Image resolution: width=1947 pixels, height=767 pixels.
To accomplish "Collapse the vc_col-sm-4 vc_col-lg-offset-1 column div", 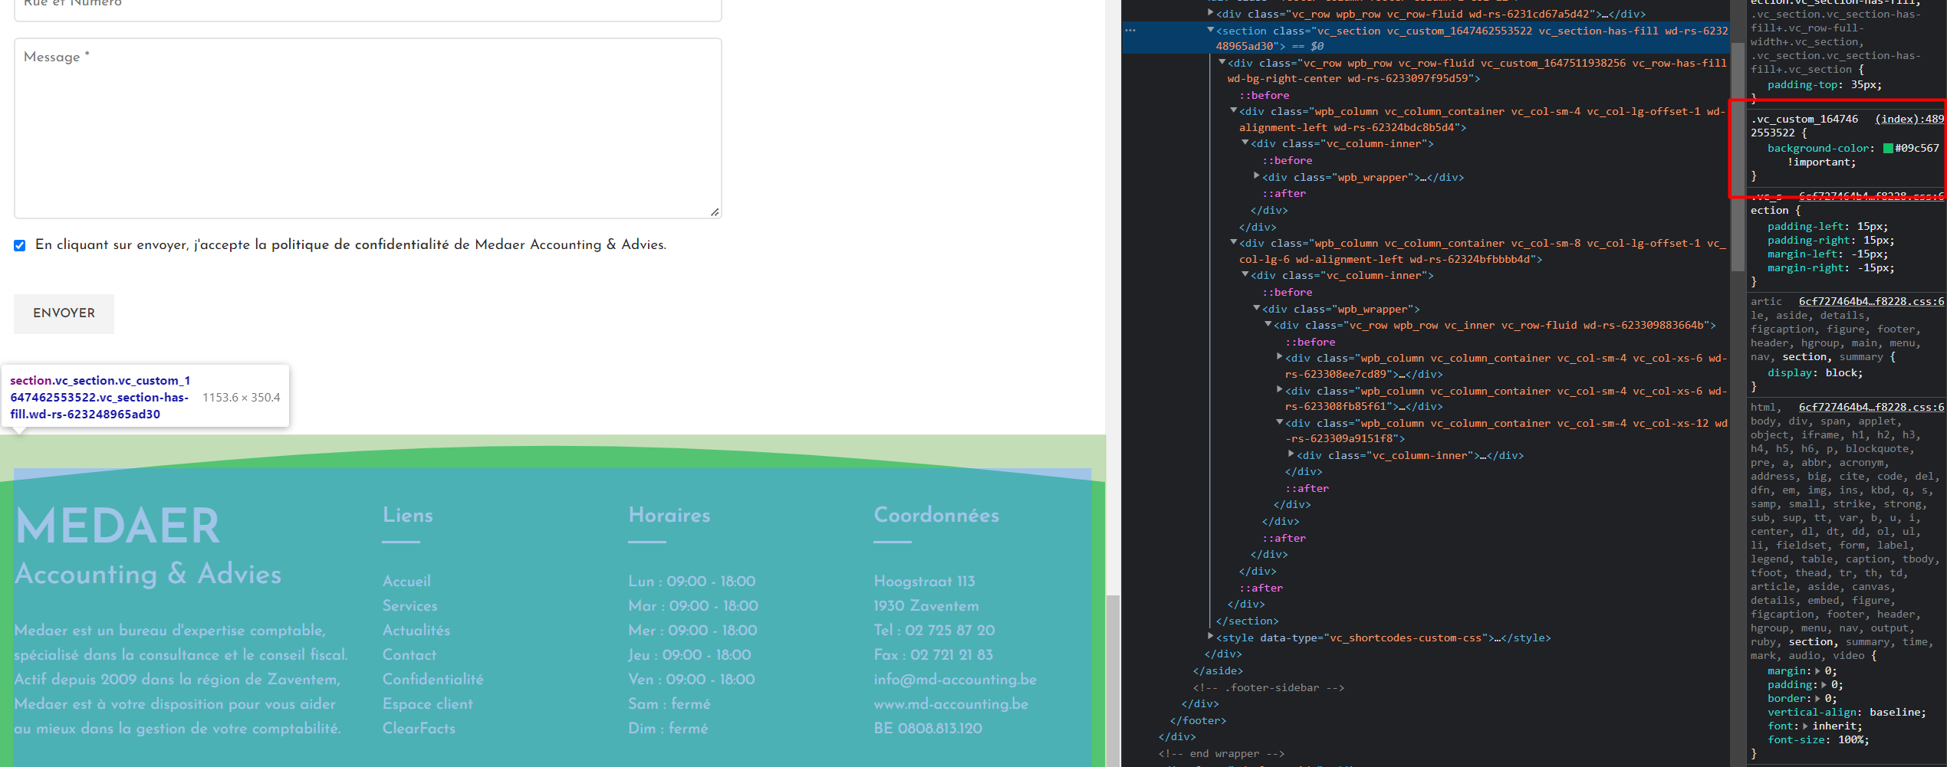I will (x=1234, y=110).
